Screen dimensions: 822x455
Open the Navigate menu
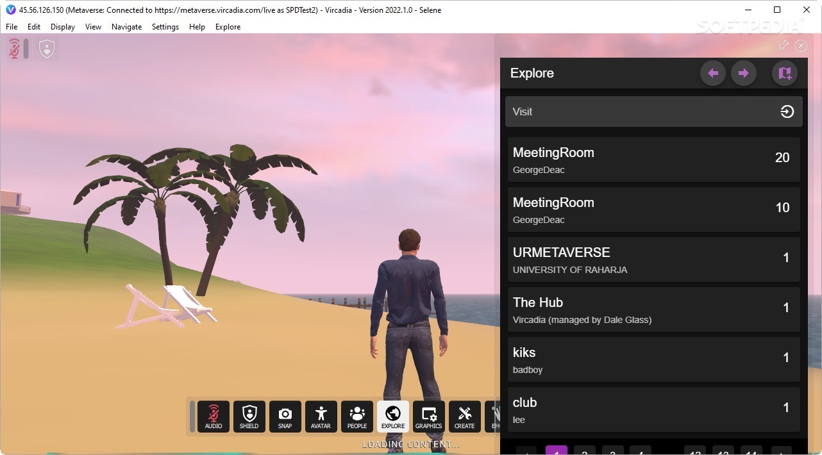coord(127,27)
